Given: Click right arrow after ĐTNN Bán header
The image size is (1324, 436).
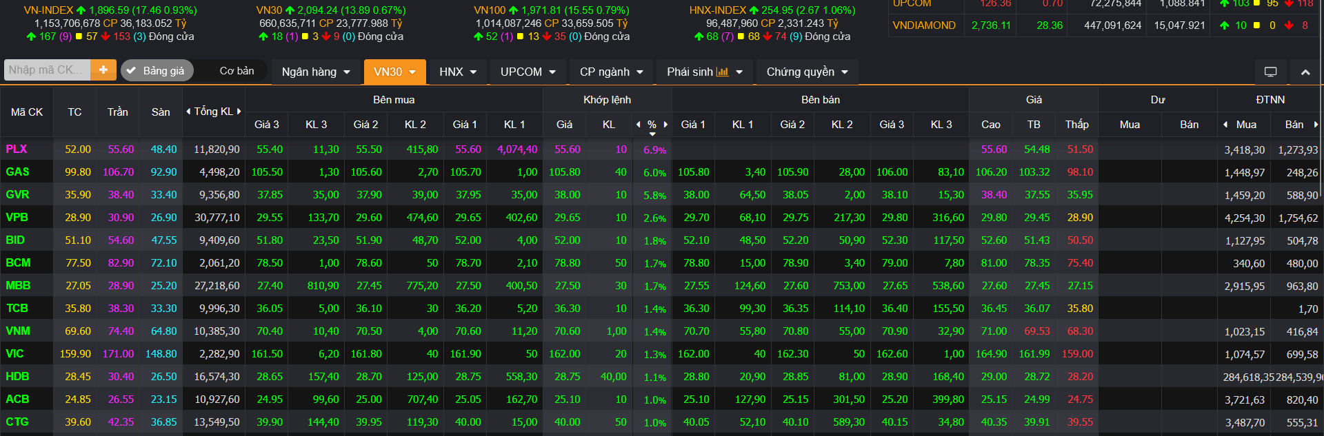Looking at the screenshot, I should point(1316,125).
